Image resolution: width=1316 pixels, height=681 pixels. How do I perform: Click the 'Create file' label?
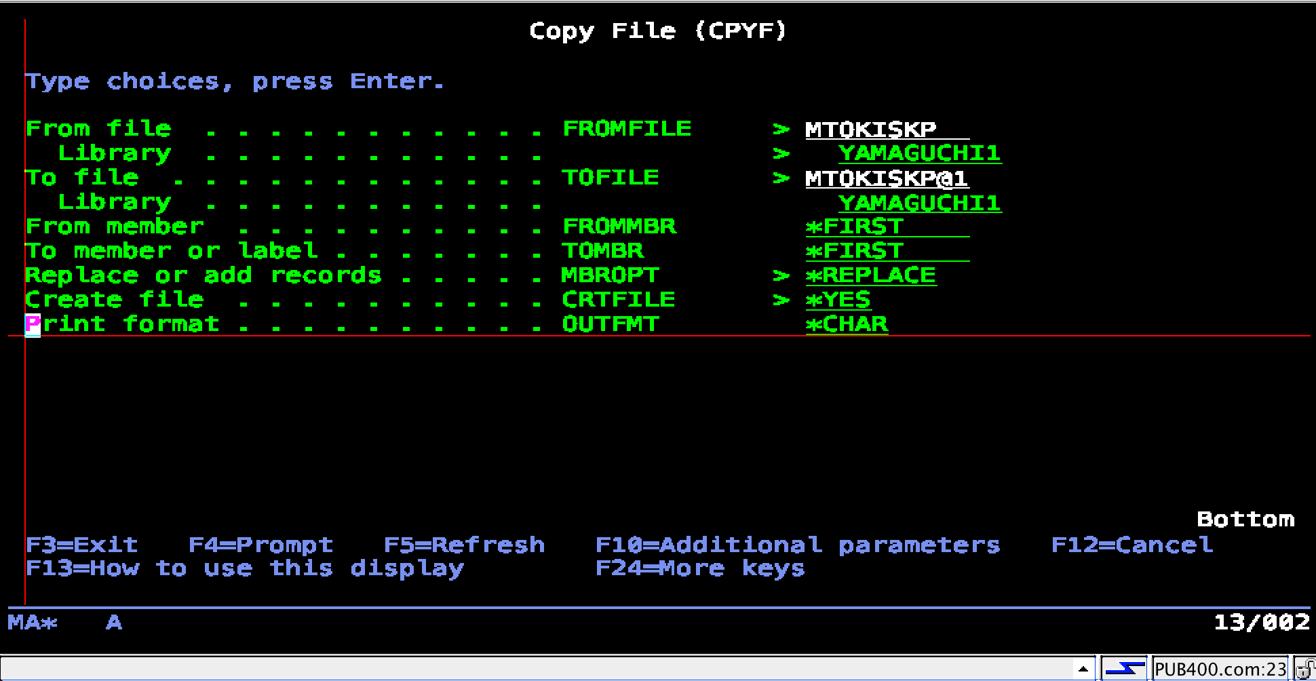(115, 300)
